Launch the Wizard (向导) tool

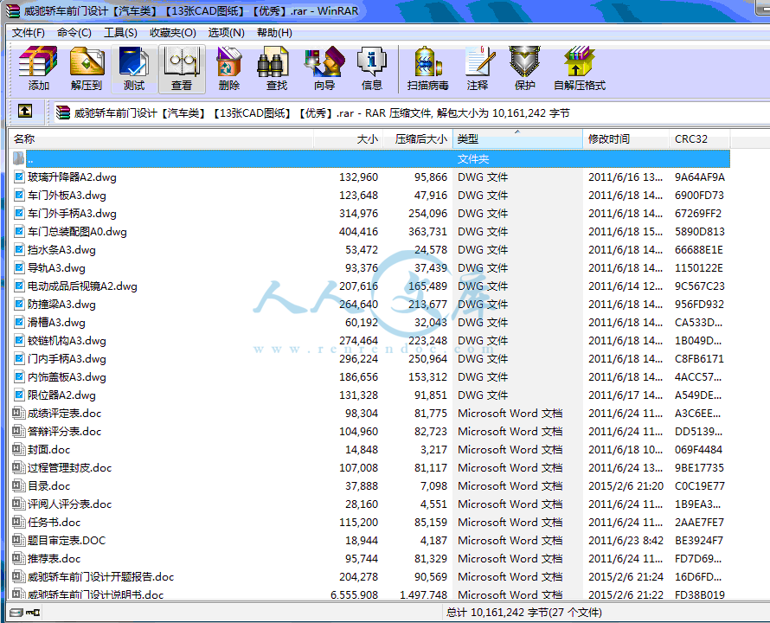click(324, 67)
